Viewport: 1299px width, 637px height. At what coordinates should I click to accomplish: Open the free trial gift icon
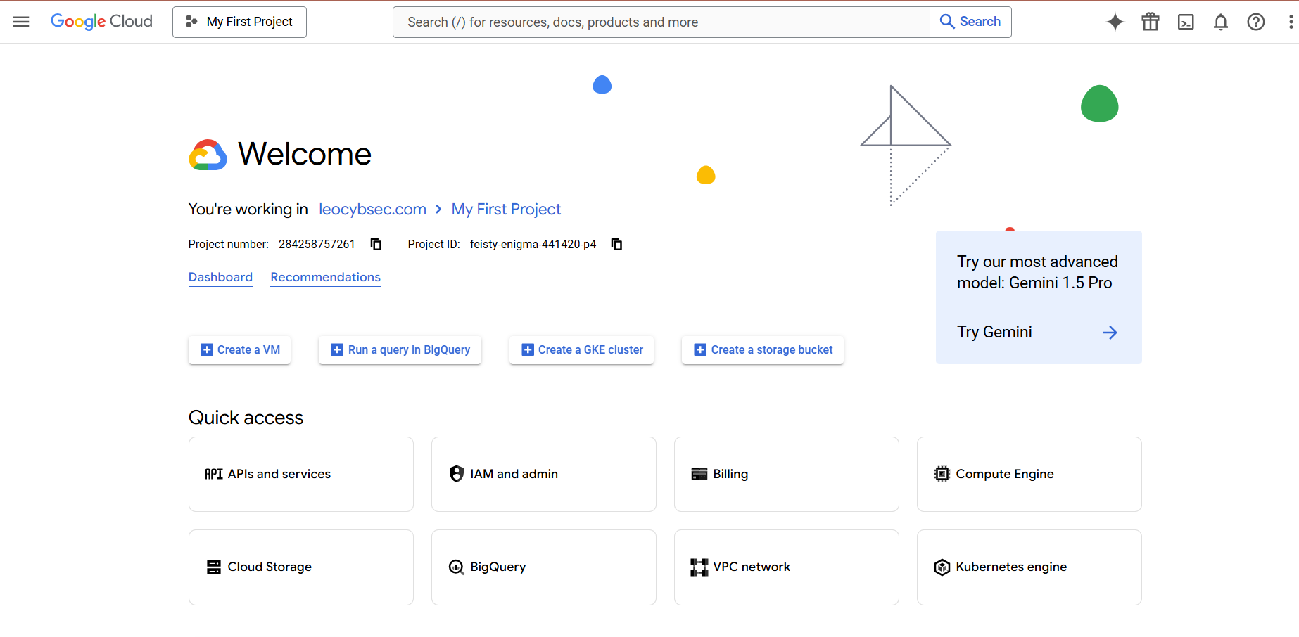[1151, 22]
